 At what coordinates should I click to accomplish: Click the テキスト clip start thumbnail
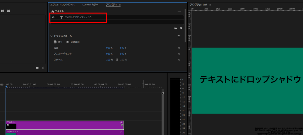11,126
